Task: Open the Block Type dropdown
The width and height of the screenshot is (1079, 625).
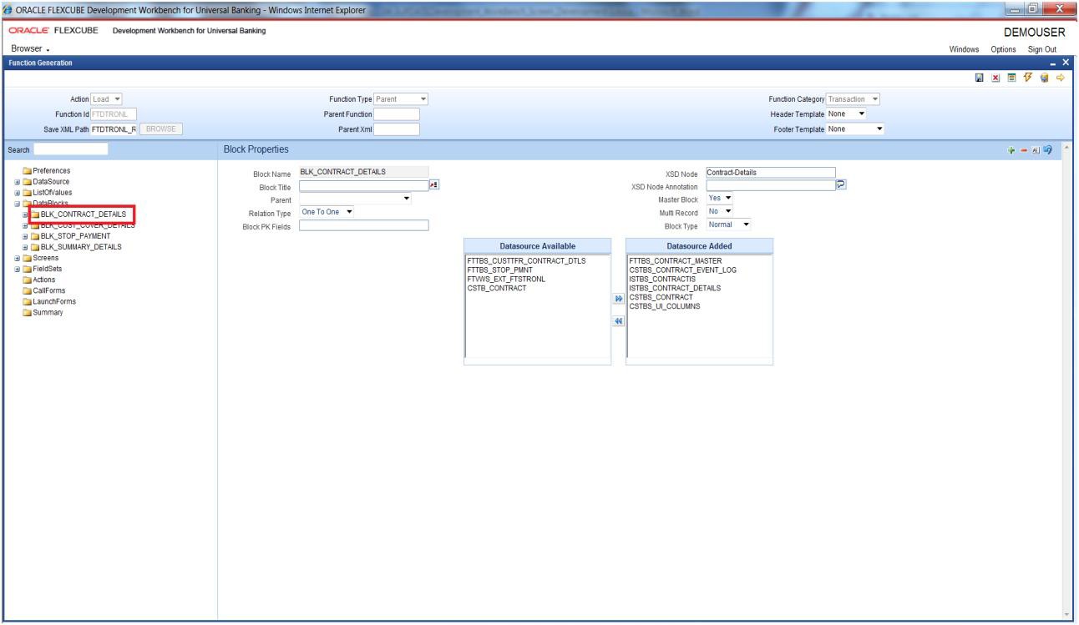Action: (729, 225)
